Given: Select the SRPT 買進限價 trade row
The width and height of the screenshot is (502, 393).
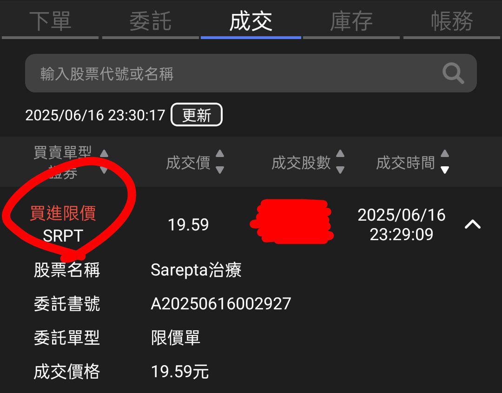Looking at the screenshot, I should click(x=251, y=224).
